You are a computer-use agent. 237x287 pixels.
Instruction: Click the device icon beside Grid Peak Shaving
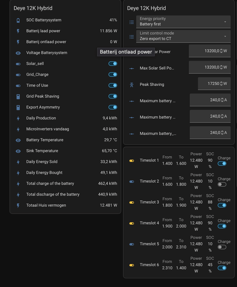18,97
